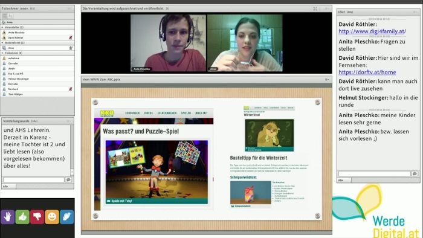Select participant Helmut Stockinger in list
The width and height of the screenshot is (423, 238).
37,79
